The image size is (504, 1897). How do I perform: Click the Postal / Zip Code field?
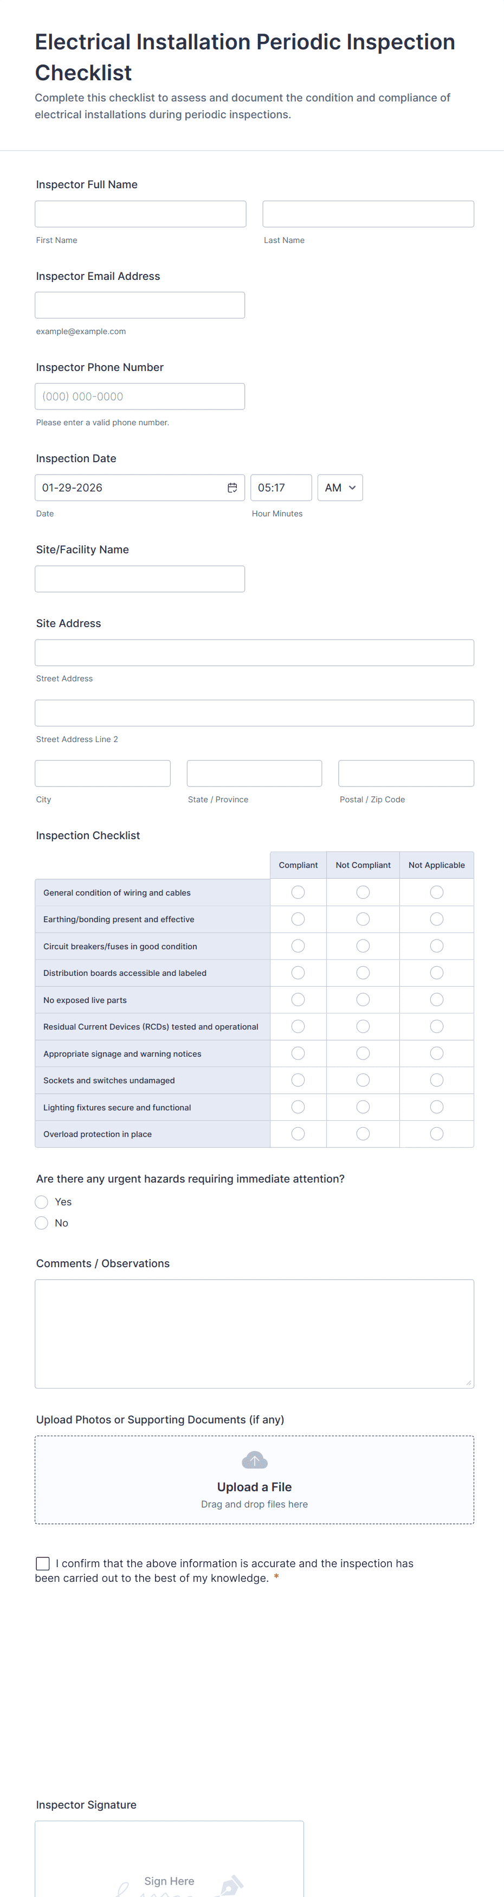coord(405,772)
